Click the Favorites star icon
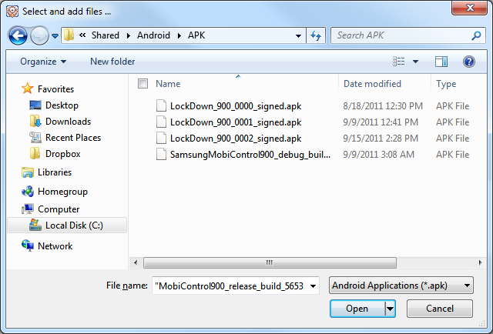The width and height of the screenshot is (493, 334). pyautogui.click(x=28, y=89)
